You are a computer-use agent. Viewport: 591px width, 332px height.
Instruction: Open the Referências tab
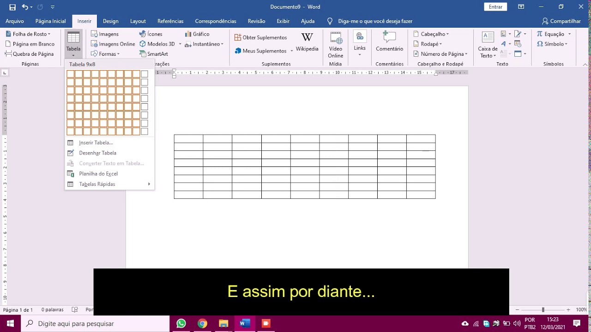click(170, 21)
